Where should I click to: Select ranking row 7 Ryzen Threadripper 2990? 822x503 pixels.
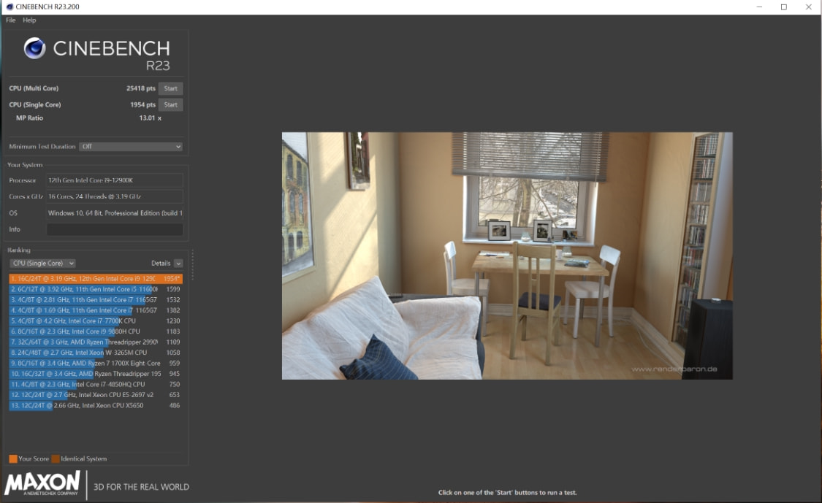[96, 342]
